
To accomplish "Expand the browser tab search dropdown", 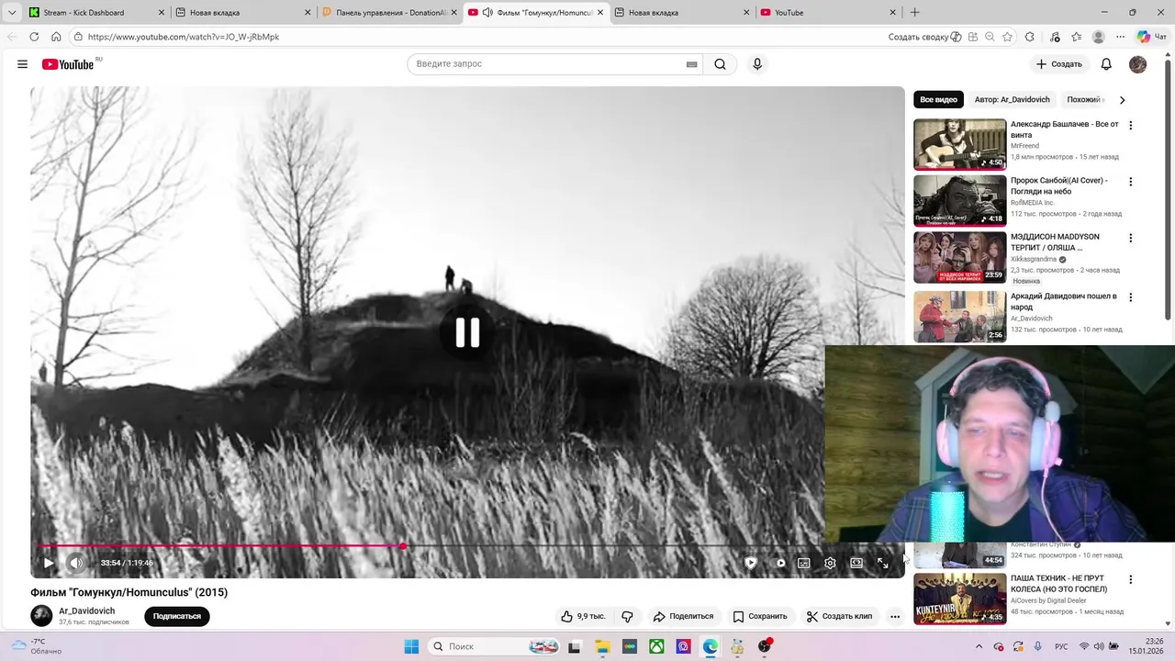I will [12, 13].
